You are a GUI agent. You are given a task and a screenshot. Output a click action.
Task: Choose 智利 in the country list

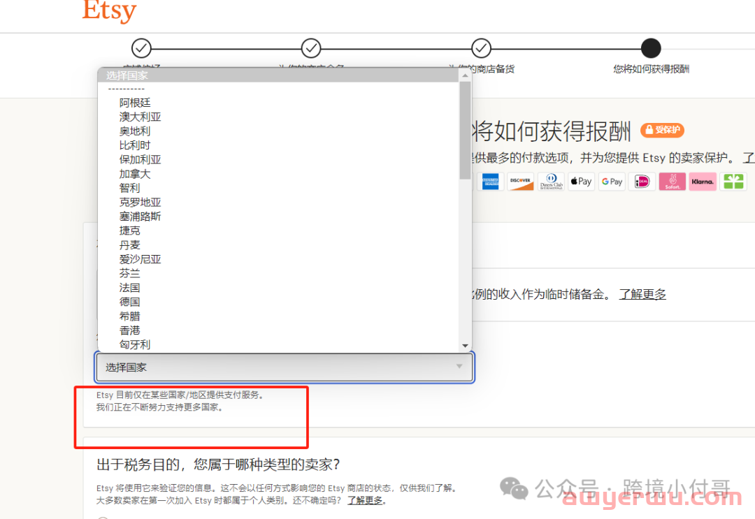tap(278, 188)
